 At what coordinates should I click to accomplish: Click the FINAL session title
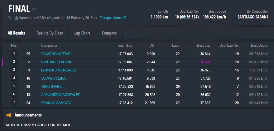(19, 9)
